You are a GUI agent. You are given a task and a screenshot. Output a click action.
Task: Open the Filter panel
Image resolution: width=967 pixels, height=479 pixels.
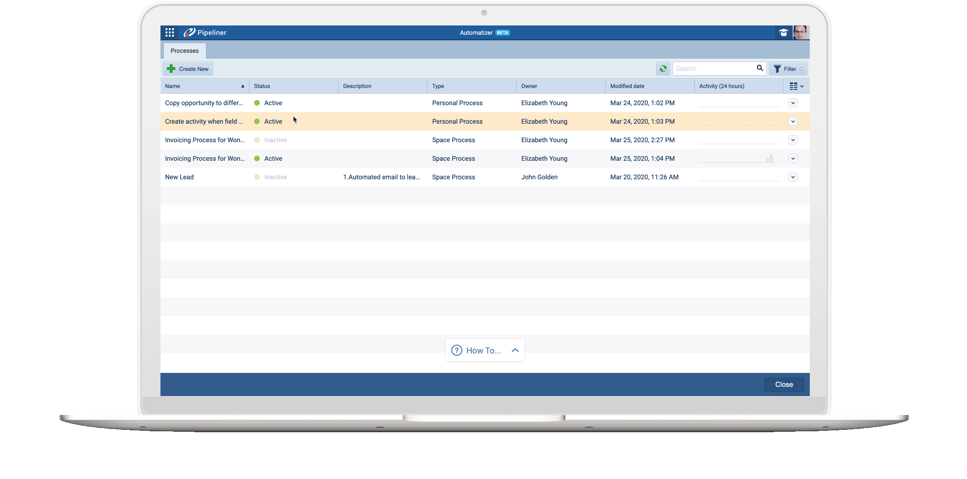click(788, 68)
